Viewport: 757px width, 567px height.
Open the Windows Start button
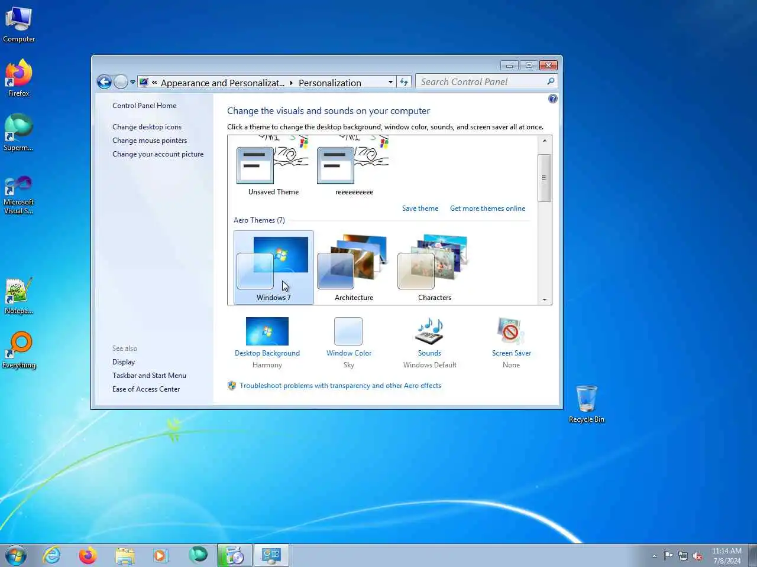tap(16, 555)
